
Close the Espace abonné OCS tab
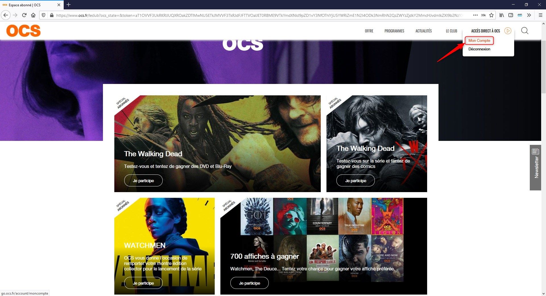click(x=59, y=5)
